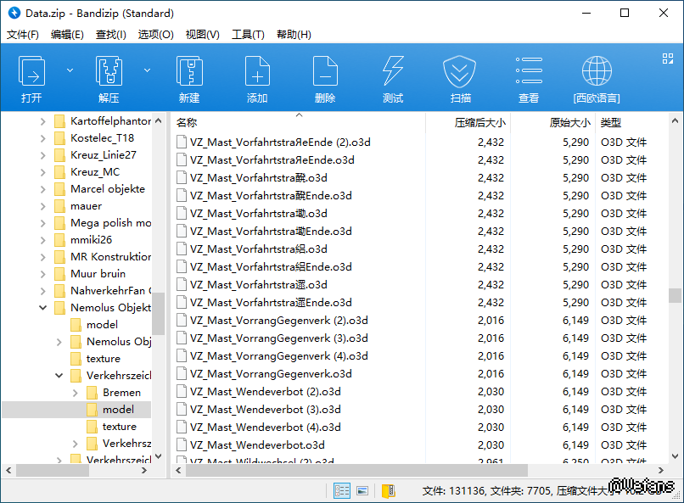Open the 编辑(E) menu
Screen dimensions: 684x503
coord(67,35)
